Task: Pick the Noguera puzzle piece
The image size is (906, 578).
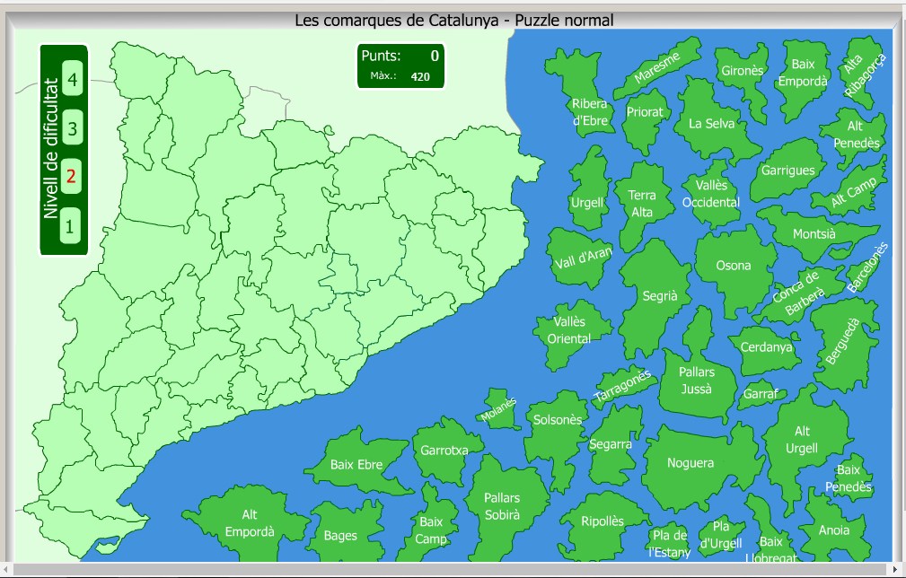Action: (690, 463)
